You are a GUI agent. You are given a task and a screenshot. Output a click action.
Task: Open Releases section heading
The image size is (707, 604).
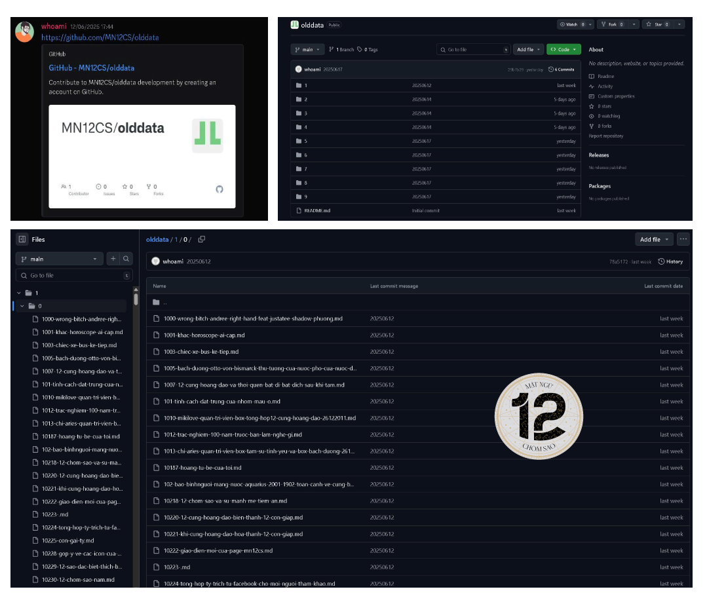(599, 155)
